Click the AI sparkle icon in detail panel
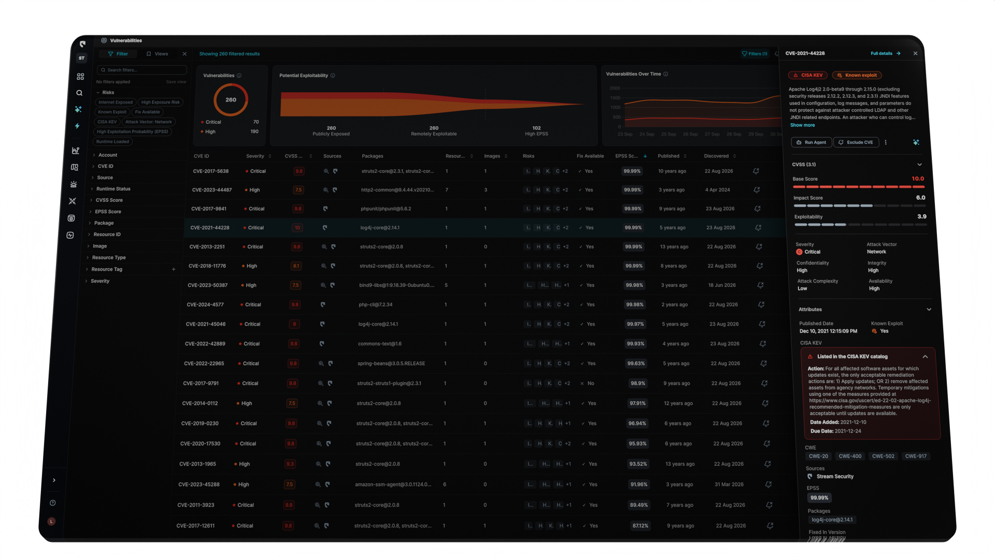 (916, 142)
